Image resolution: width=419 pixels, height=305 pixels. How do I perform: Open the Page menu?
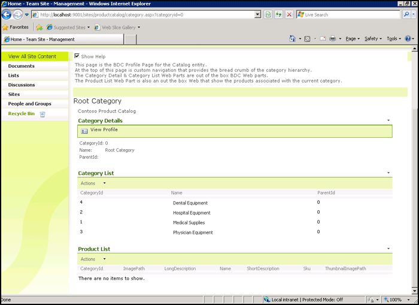click(353, 39)
